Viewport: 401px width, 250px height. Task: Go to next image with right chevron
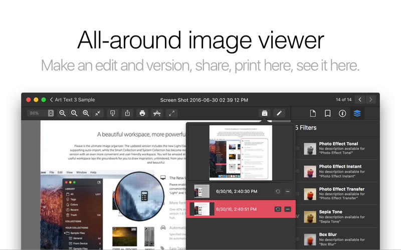click(371, 100)
